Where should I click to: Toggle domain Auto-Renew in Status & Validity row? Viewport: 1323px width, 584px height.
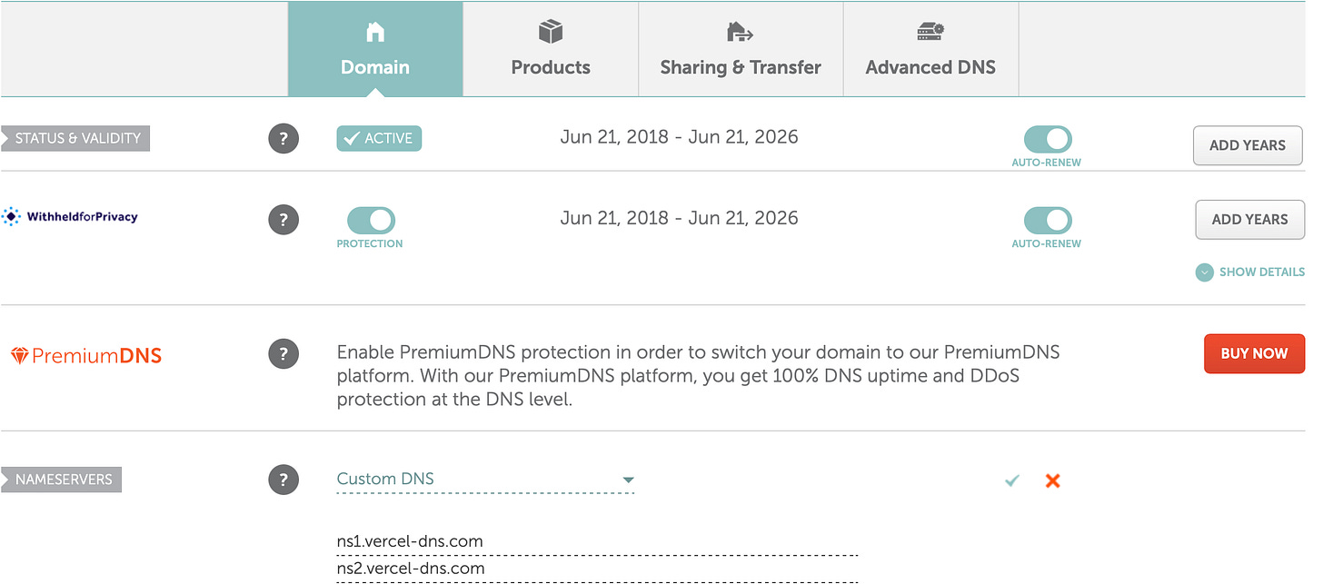pos(1048,139)
